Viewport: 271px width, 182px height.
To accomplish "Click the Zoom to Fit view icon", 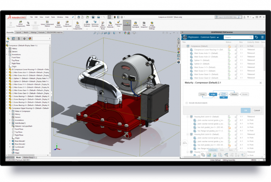I will click(x=95, y=33).
